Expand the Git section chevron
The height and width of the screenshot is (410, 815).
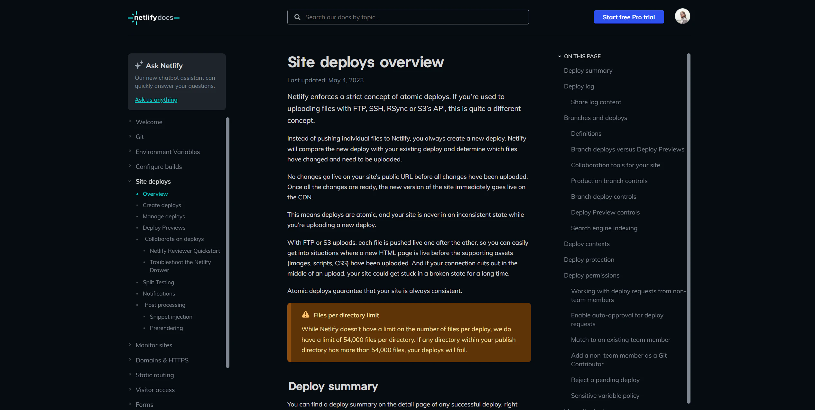pyautogui.click(x=130, y=136)
